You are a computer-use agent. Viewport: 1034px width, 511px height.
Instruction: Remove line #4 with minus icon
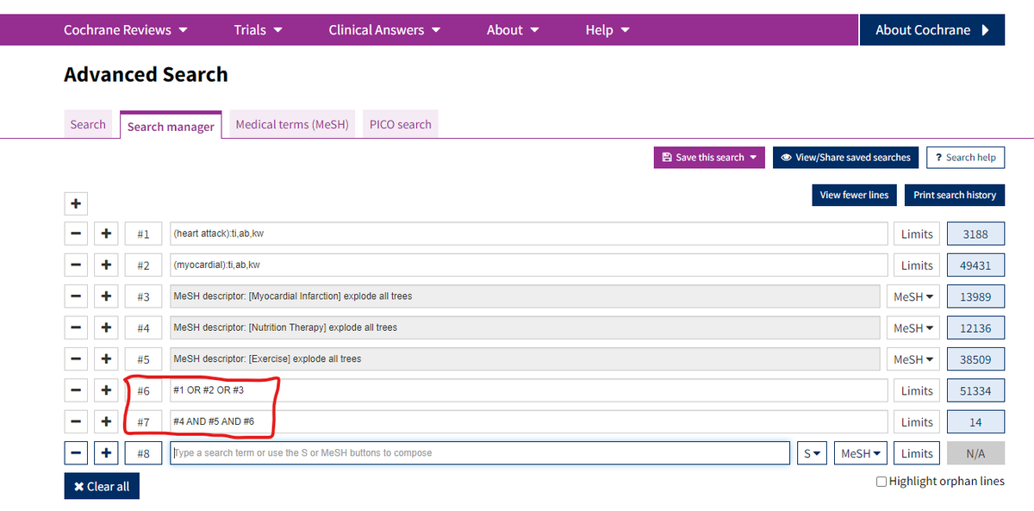(x=77, y=327)
